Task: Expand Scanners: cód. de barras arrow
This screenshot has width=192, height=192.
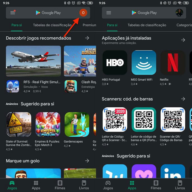Action: click(183, 99)
